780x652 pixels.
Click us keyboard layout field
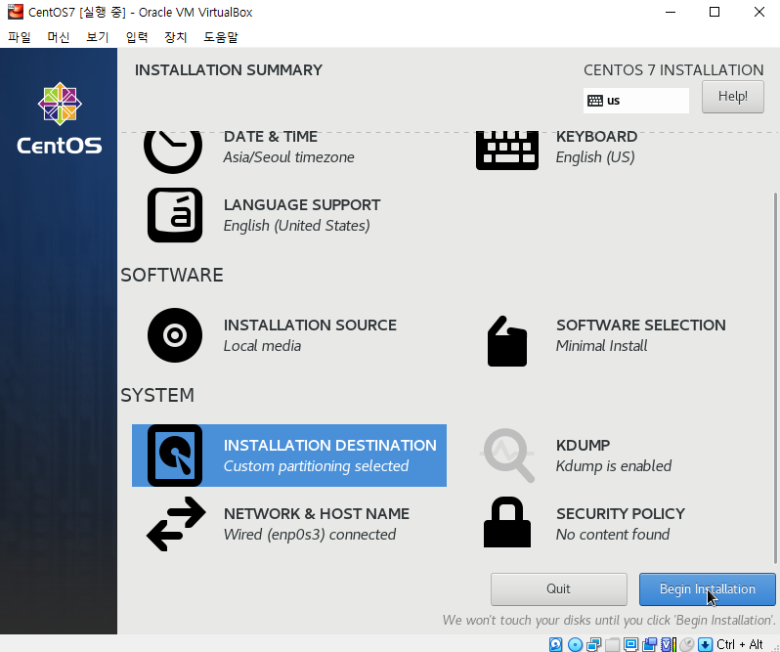pos(636,101)
